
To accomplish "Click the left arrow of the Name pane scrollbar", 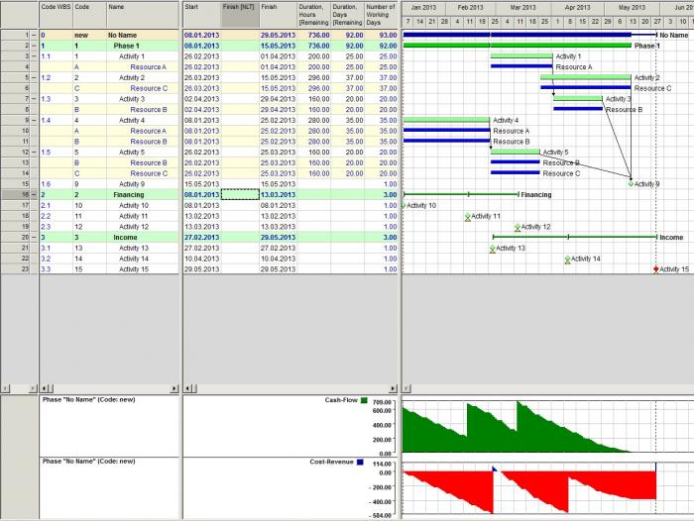I will point(44,388).
